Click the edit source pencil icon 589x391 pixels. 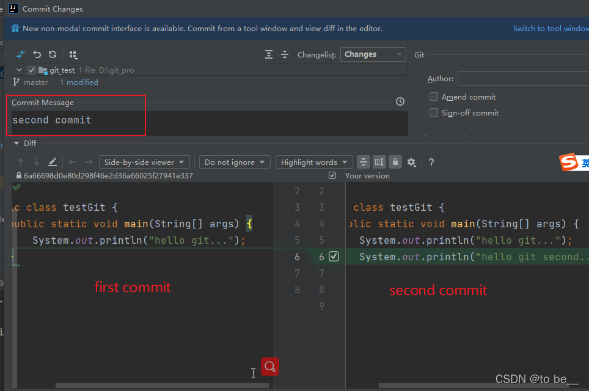[53, 162]
